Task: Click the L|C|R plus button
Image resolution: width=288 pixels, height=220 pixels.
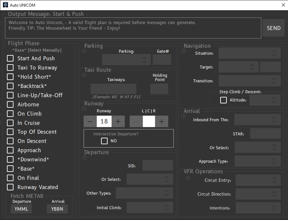Action: pyautogui.click(x=161, y=122)
